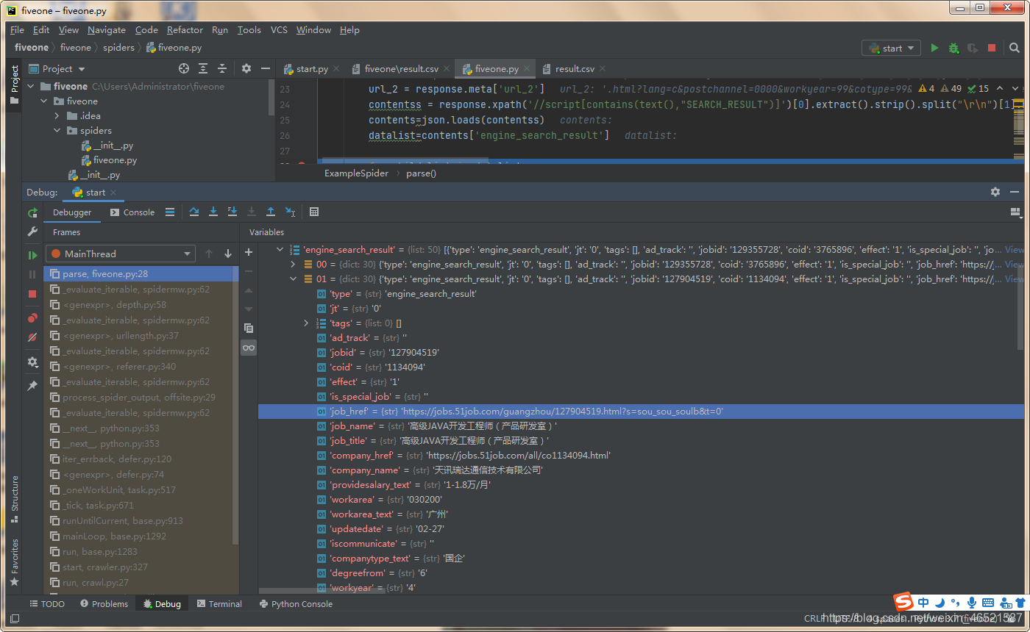Collapse the fiveone root project folder
The image size is (1030, 632).
pos(31,87)
